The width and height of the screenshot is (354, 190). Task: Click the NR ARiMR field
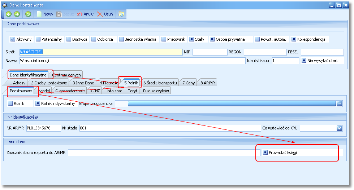click(44, 128)
